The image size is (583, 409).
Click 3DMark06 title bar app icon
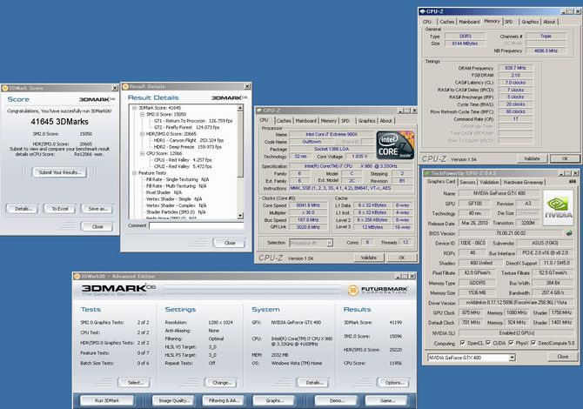[77, 276]
